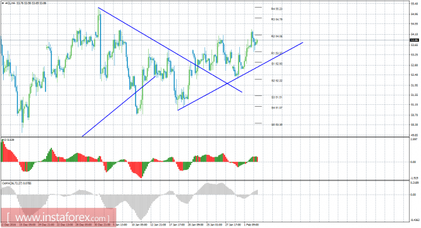This screenshot has height=228, width=421.
Task: Click the current price tag on price axis
Action: (x=414, y=40)
